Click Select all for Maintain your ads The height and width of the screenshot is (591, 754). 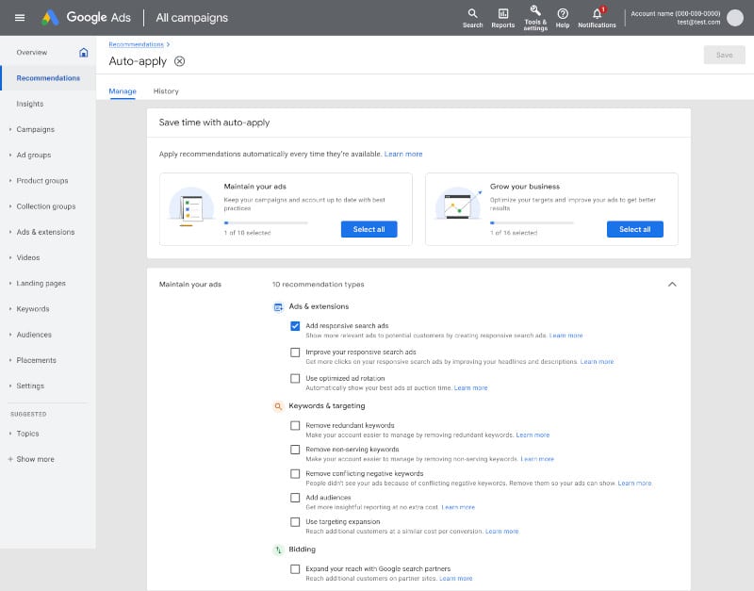coord(369,229)
